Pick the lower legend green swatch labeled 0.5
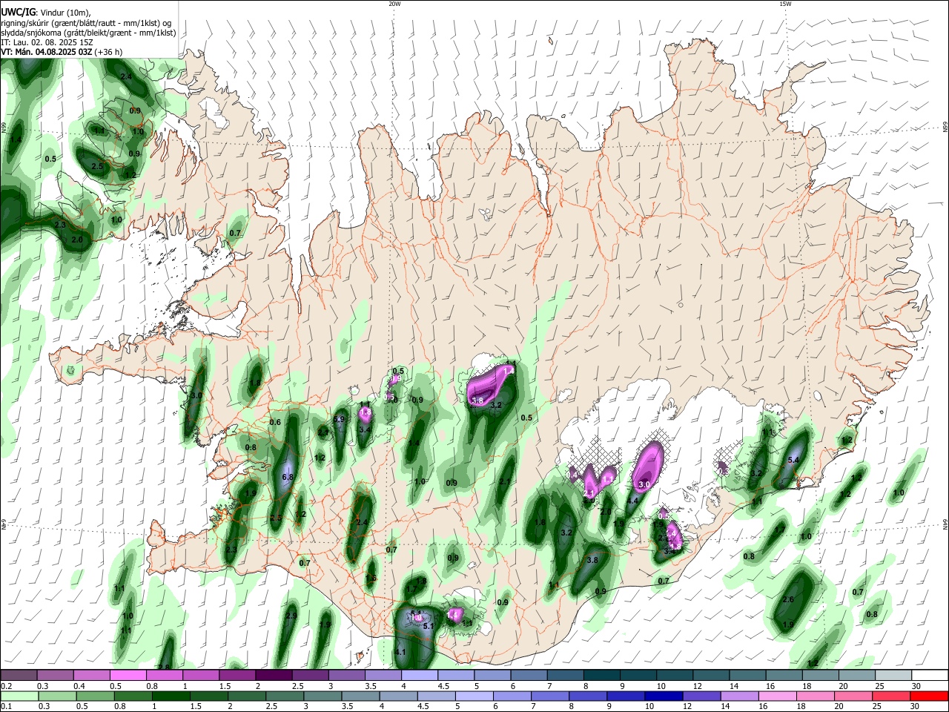 tap(94, 696)
